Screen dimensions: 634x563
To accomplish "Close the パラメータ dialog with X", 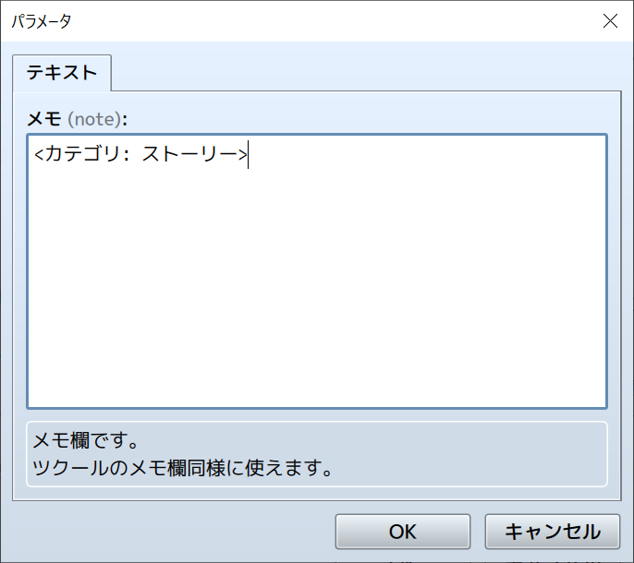I will click(610, 21).
